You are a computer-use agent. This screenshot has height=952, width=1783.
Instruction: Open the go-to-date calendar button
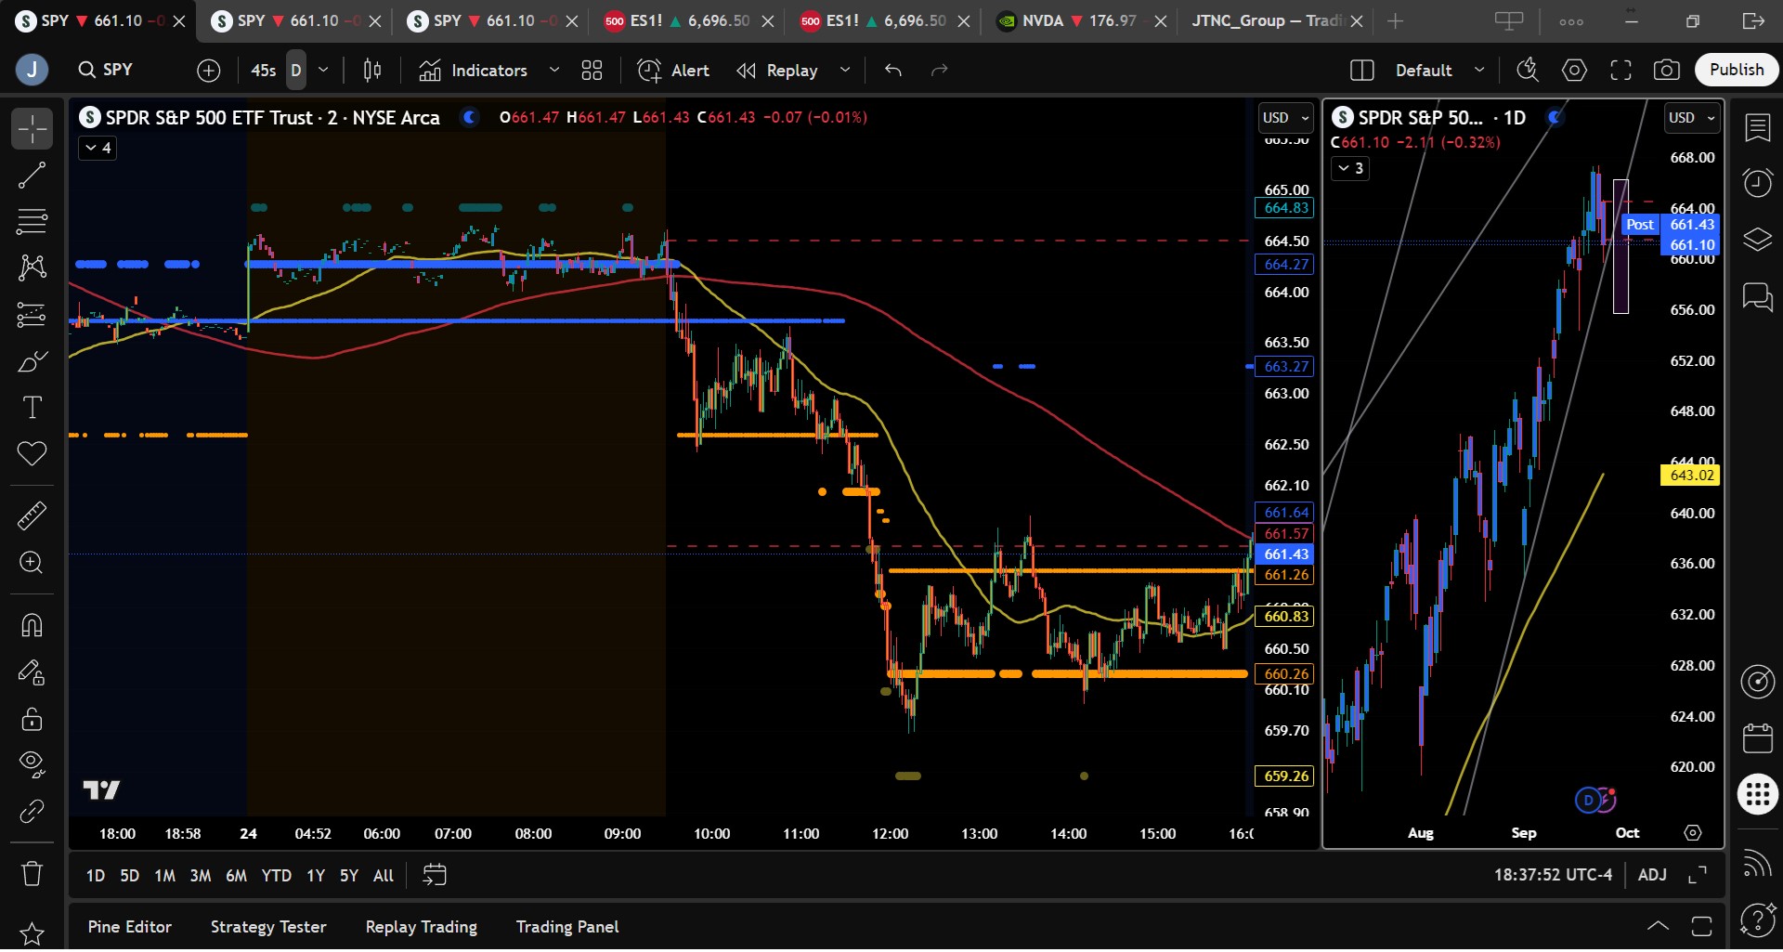(435, 875)
